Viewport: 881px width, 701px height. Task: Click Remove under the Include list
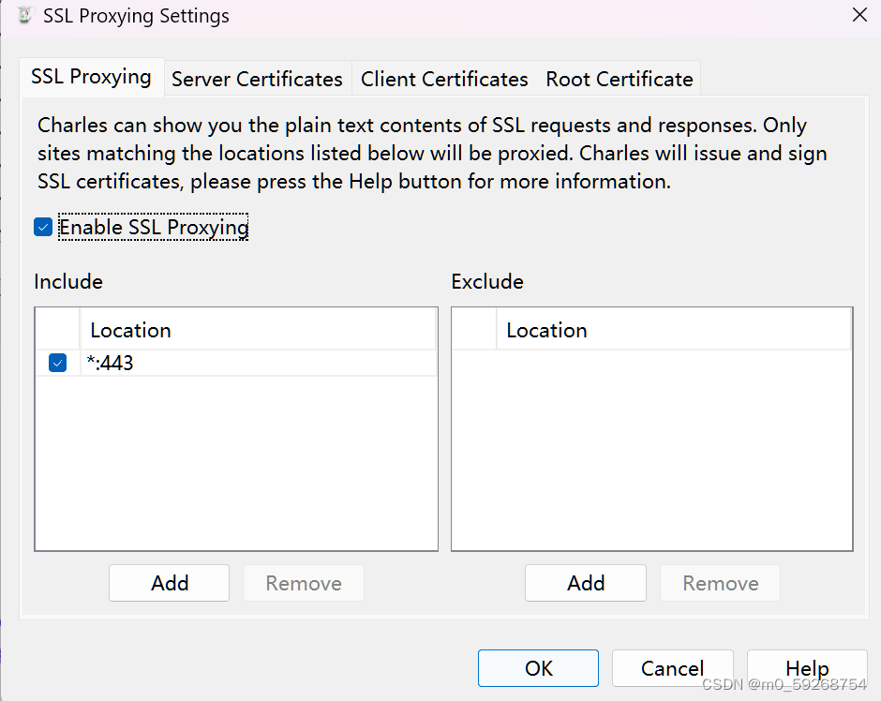tap(304, 583)
